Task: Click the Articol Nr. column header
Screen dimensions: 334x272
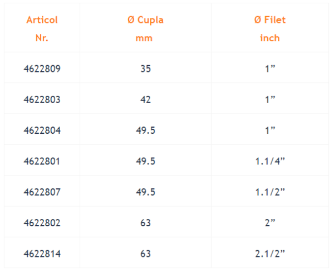Action: (x=42, y=29)
